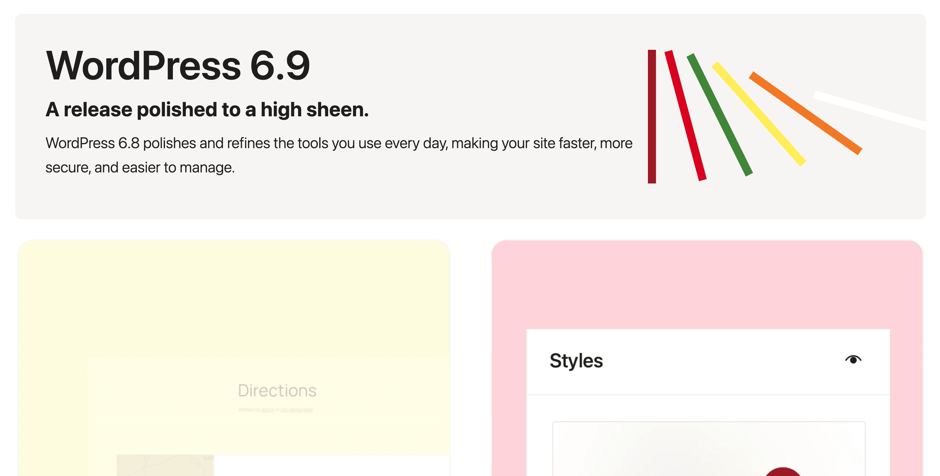This screenshot has height=476, width=940.
Task: Toggle the eye icon in Styles panel
Action: 853,360
